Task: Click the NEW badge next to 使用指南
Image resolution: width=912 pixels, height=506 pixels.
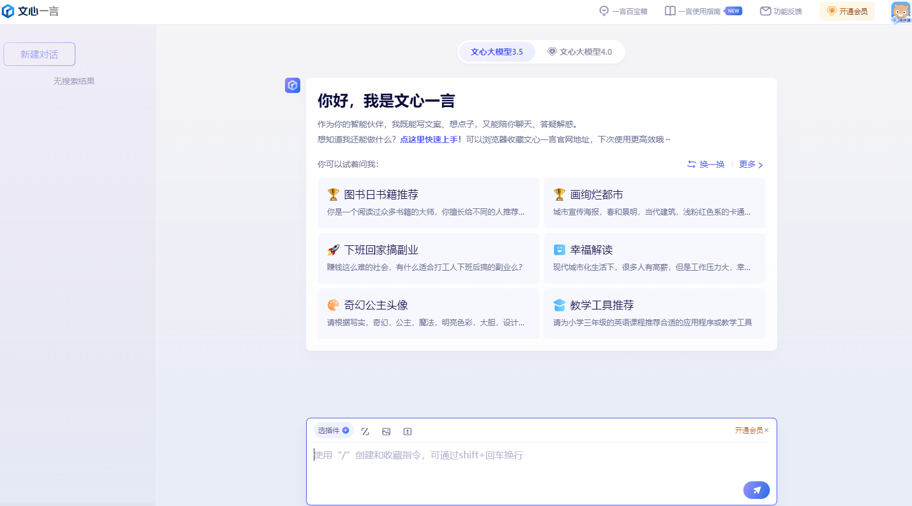Action: (734, 11)
